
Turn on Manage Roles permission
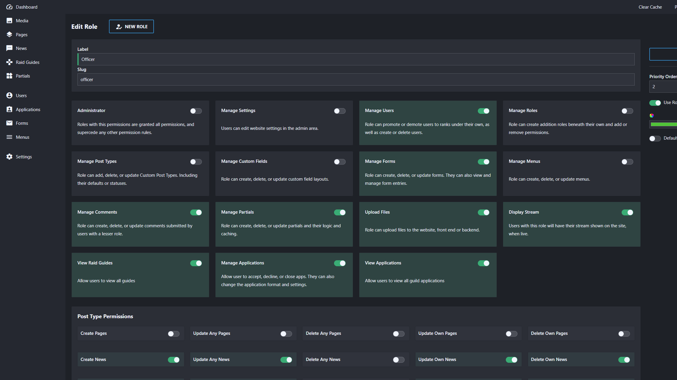[627, 111]
